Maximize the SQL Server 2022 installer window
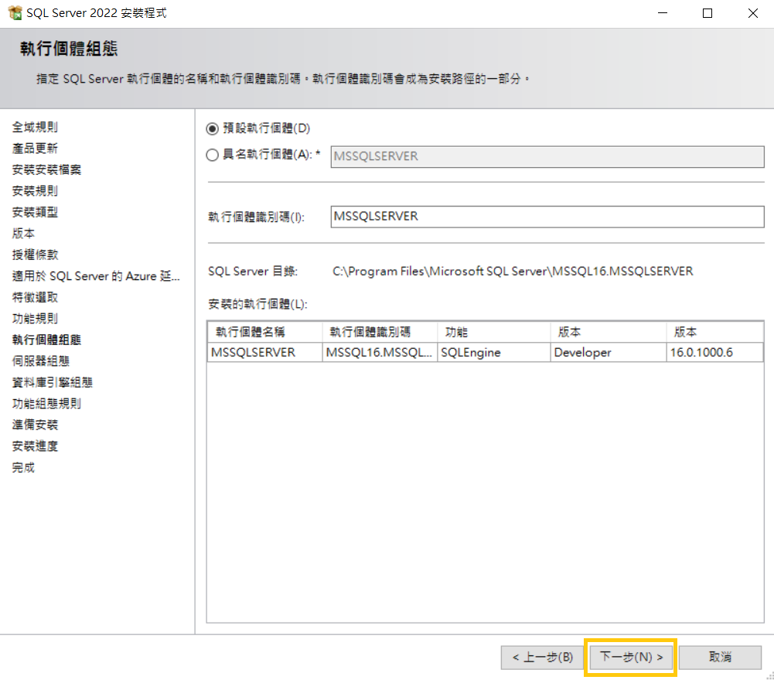The image size is (774, 680). tap(708, 13)
